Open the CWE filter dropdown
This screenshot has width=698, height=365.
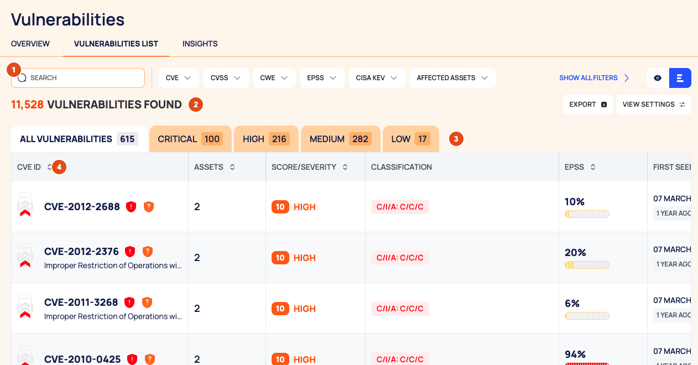tap(274, 78)
